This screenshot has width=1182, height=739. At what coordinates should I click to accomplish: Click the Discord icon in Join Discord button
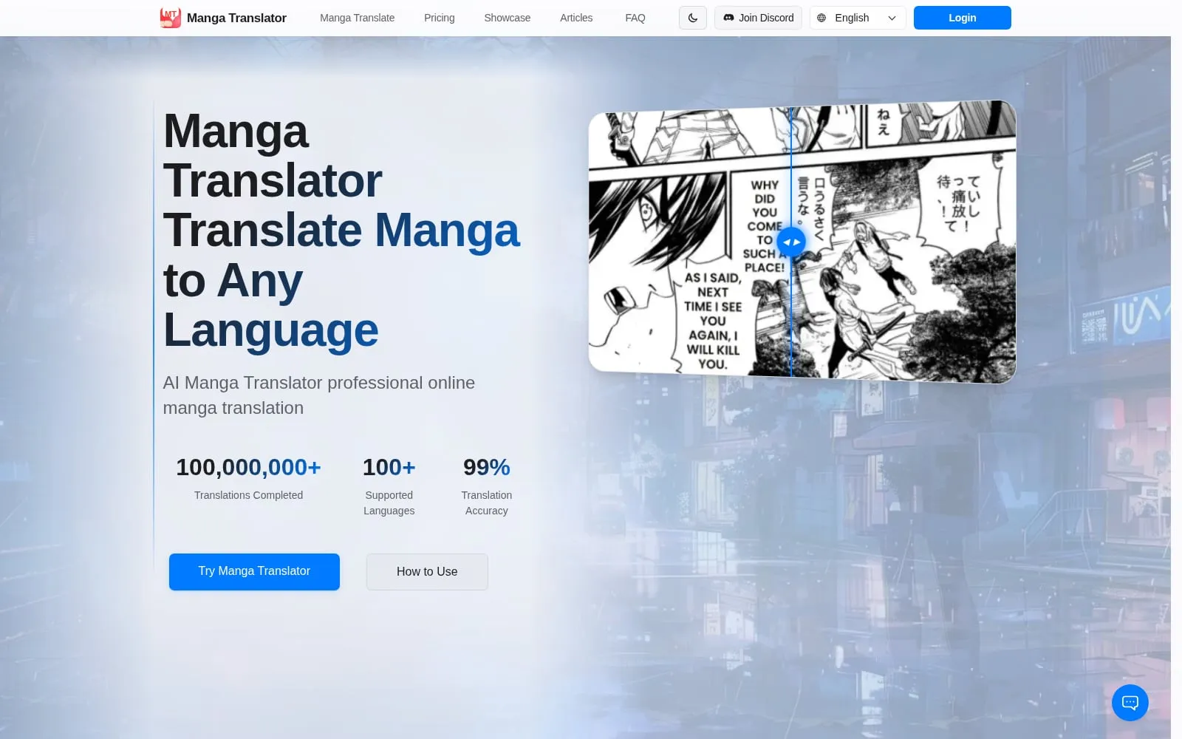click(x=728, y=18)
